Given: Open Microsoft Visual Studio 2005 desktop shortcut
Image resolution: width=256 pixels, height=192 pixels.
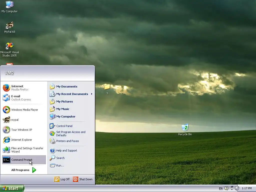Looking at the screenshot, I should pyautogui.click(x=9, y=50).
